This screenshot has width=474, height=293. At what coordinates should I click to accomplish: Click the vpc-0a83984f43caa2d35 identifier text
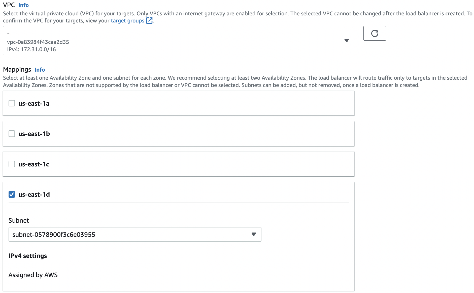click(x=38, y=42)
